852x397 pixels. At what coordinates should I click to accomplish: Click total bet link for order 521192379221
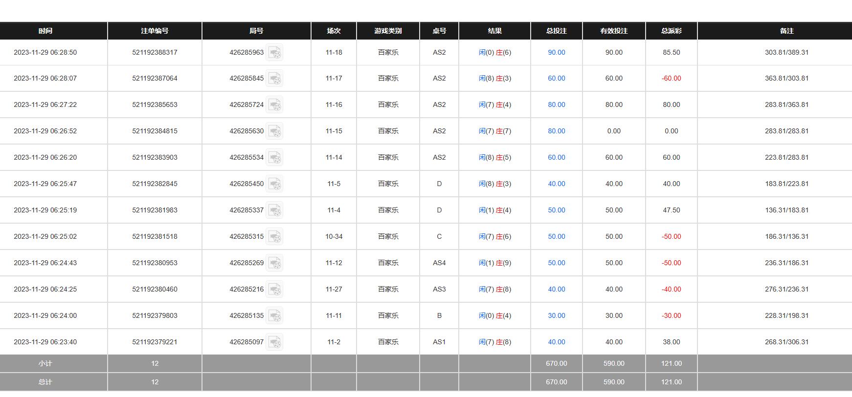(556, 342)
